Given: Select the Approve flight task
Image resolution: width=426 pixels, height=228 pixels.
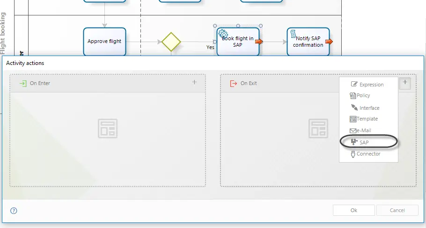Looking at the screenshot, I should point(104,42).
